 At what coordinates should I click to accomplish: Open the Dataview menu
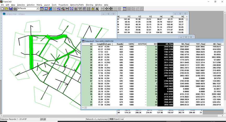21,5
